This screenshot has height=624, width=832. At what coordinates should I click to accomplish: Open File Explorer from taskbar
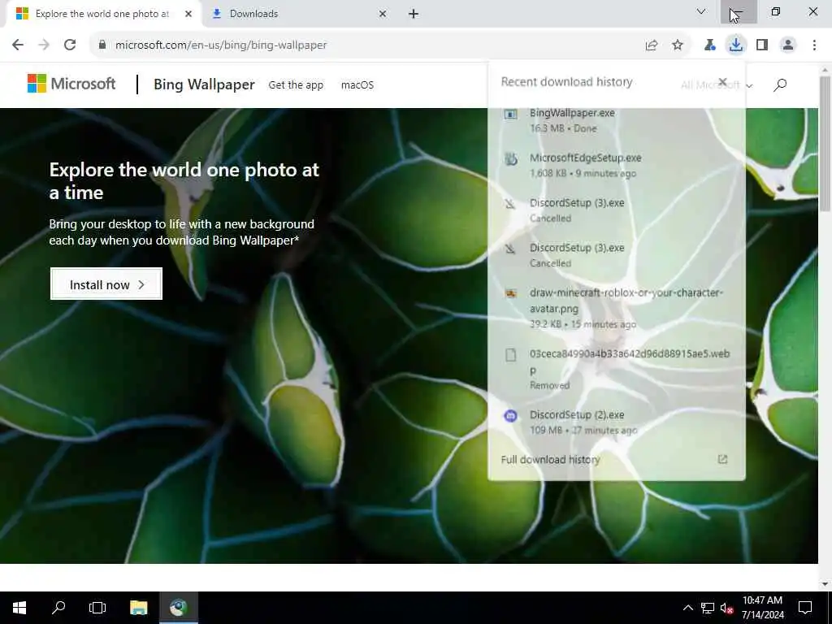pyautogui.click(x=138, y=608)
